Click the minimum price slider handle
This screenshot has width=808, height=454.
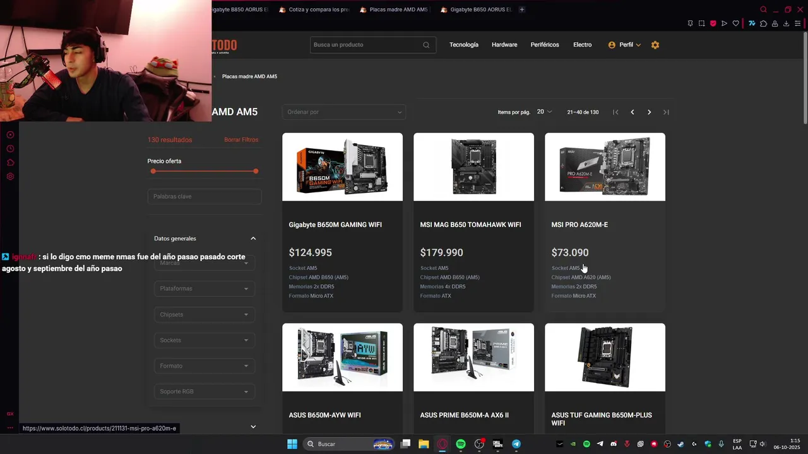coord(153,171)
